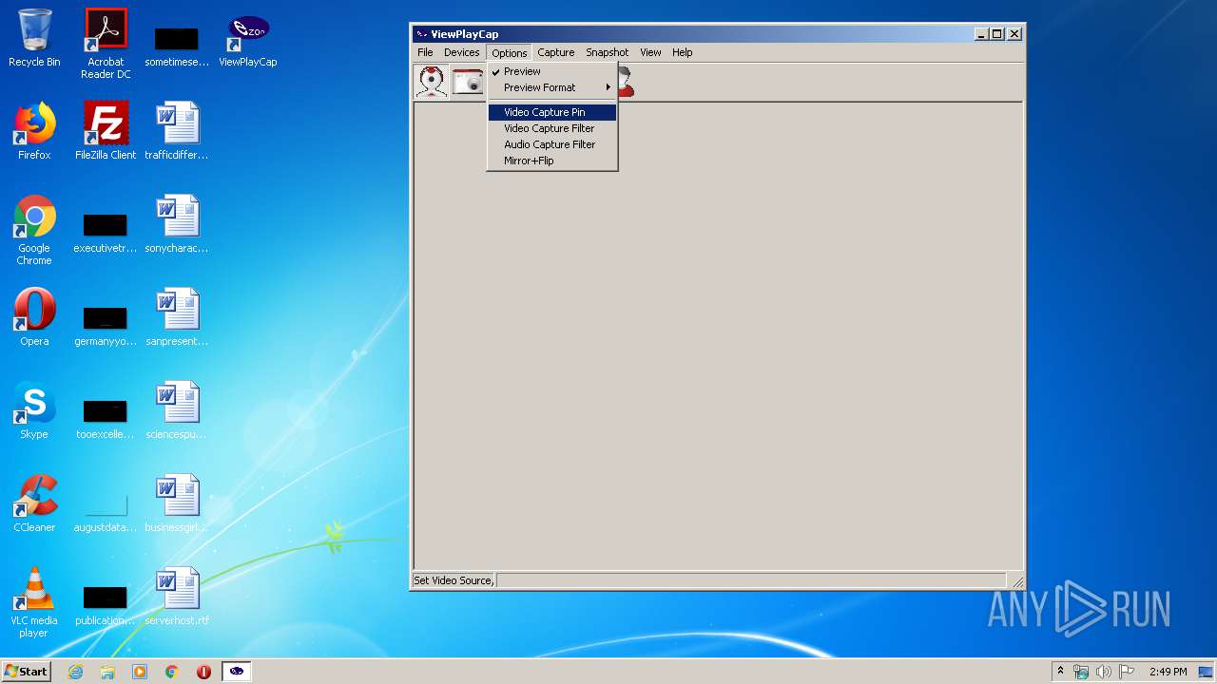1217x684 pixels.
Task: Select the Skype desktop icon
Action: point(34,410)
